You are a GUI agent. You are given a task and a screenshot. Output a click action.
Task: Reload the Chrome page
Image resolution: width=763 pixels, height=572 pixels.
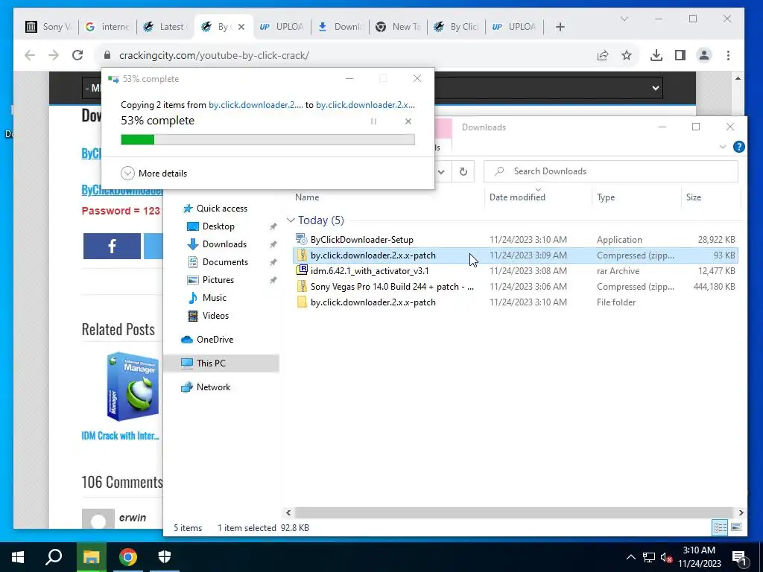[x=77, y=55]
